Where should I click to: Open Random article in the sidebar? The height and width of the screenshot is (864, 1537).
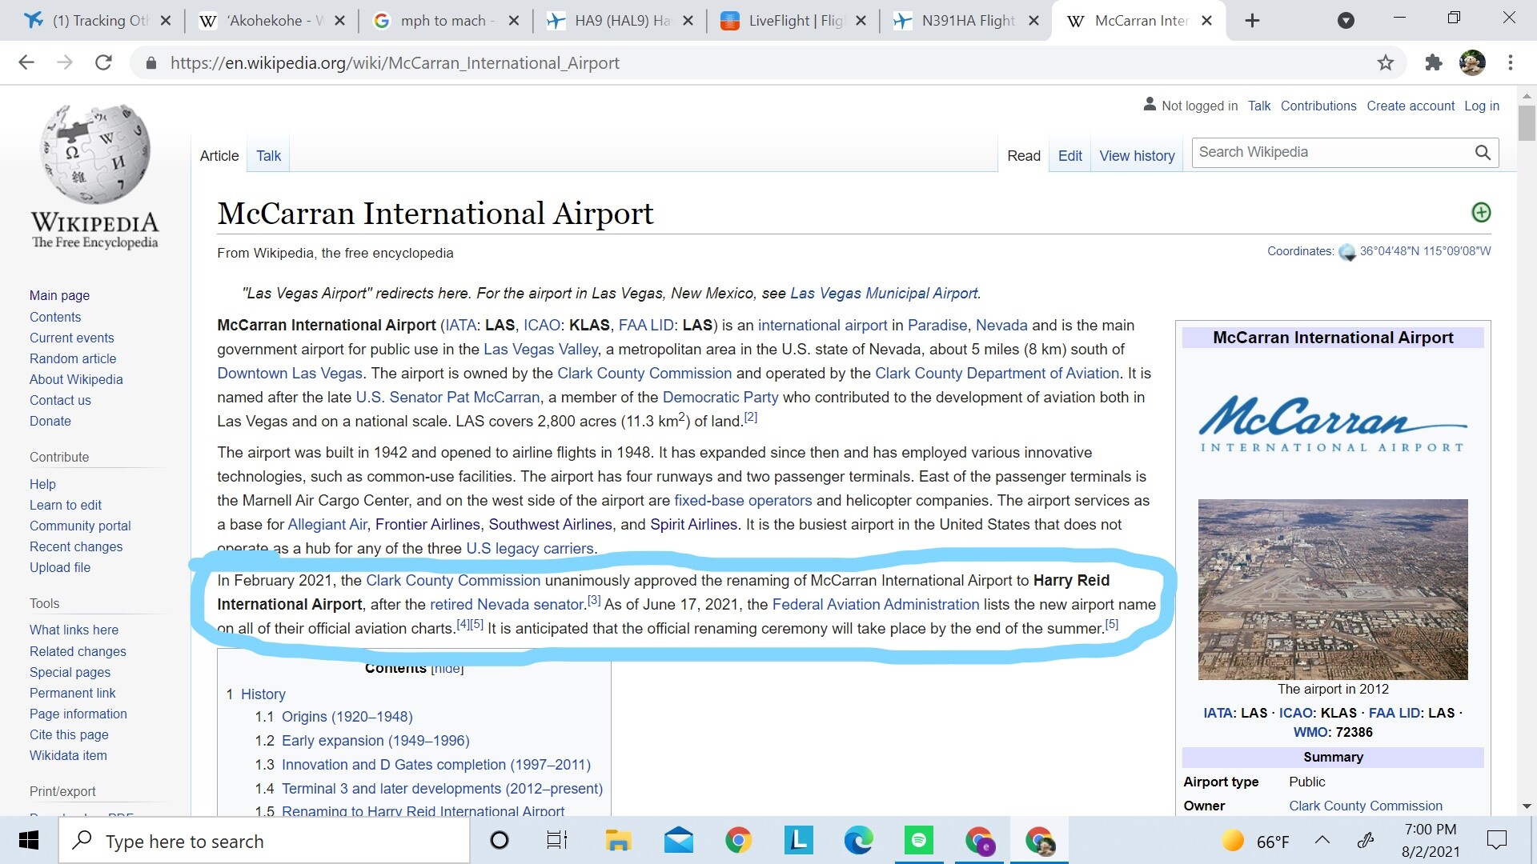pyautogui.click(x=73, y=358)
